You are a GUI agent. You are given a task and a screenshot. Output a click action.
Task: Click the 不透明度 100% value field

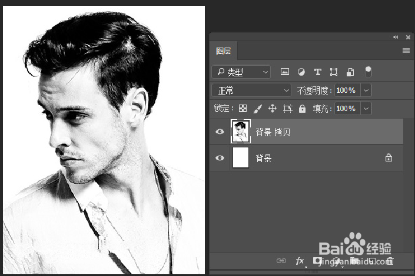tap(347, 90)
